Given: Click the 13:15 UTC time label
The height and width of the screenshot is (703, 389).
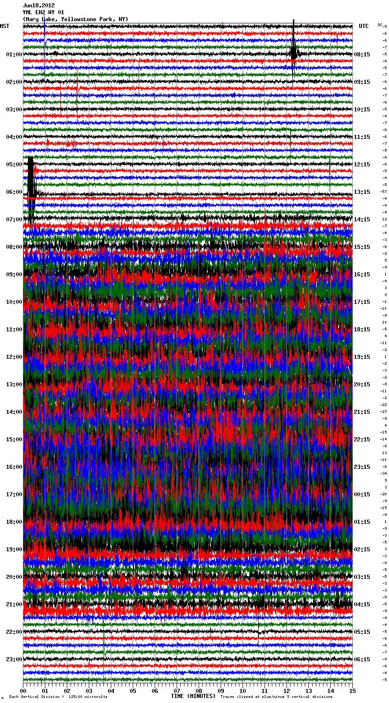Looking at the screenshot, I should pyautogui.click(x=362, y=192).
